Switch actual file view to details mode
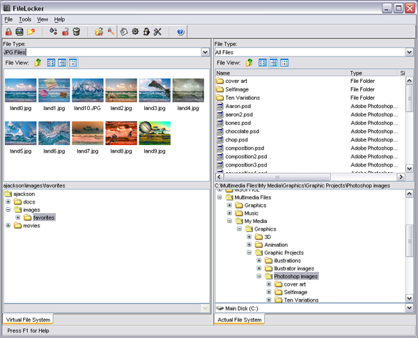Image resolution: width=418 pixels, height=338 pixels. tap(274, 63)
